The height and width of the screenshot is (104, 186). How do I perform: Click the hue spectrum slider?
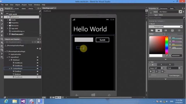click(x=167, y=45)
